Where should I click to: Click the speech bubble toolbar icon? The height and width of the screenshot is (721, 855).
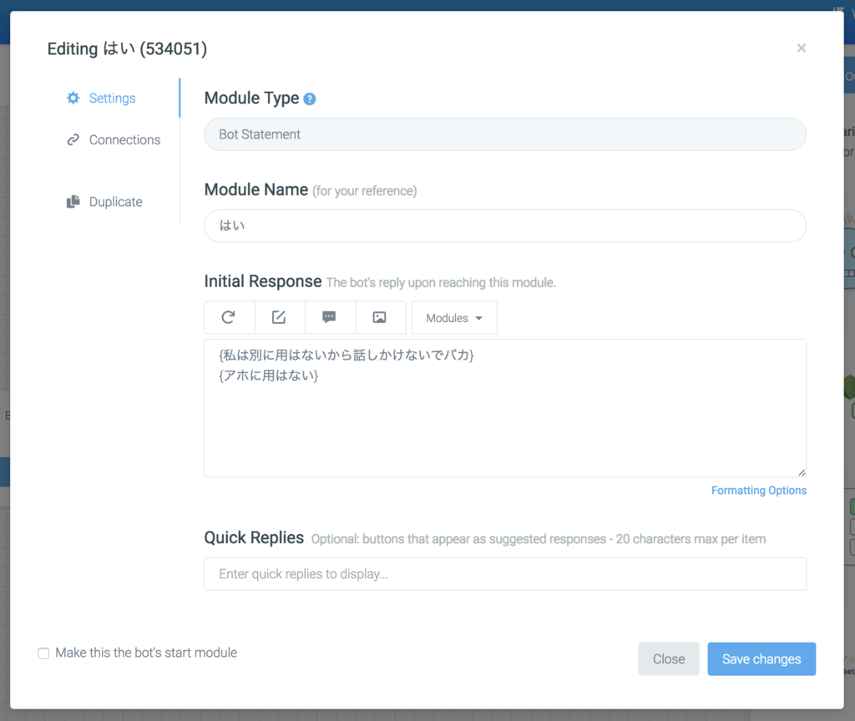329,317
